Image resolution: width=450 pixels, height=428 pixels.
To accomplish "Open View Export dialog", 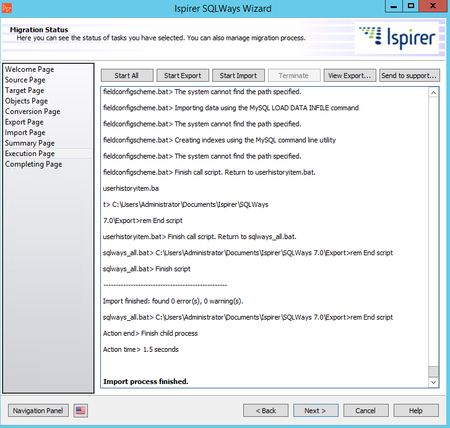I will point(350,76).
